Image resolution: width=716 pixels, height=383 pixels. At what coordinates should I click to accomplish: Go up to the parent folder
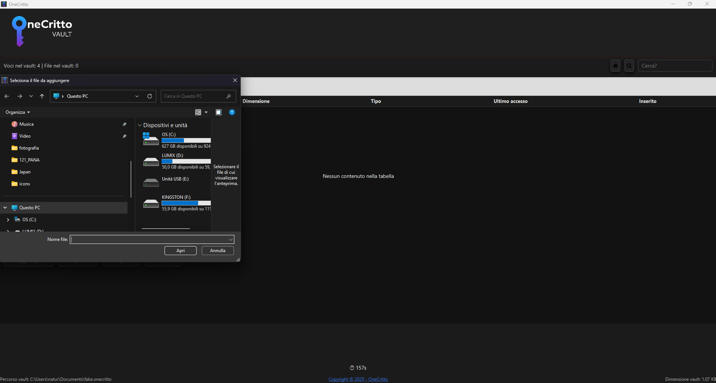42,96
